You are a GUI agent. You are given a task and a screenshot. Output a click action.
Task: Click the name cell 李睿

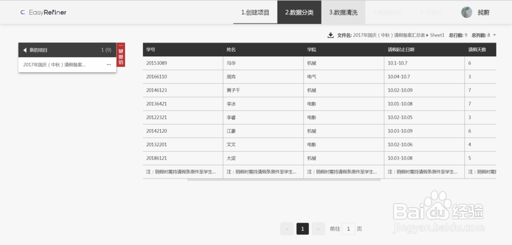coord(263,118)
